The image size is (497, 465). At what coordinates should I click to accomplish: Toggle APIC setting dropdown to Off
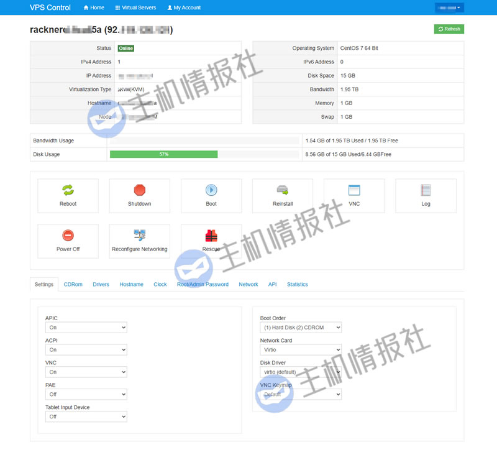pos(85,327)
